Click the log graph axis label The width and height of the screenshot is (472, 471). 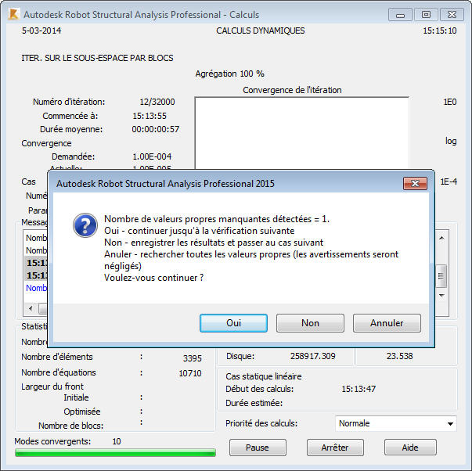pyautogui.click(x=451, y=141)
